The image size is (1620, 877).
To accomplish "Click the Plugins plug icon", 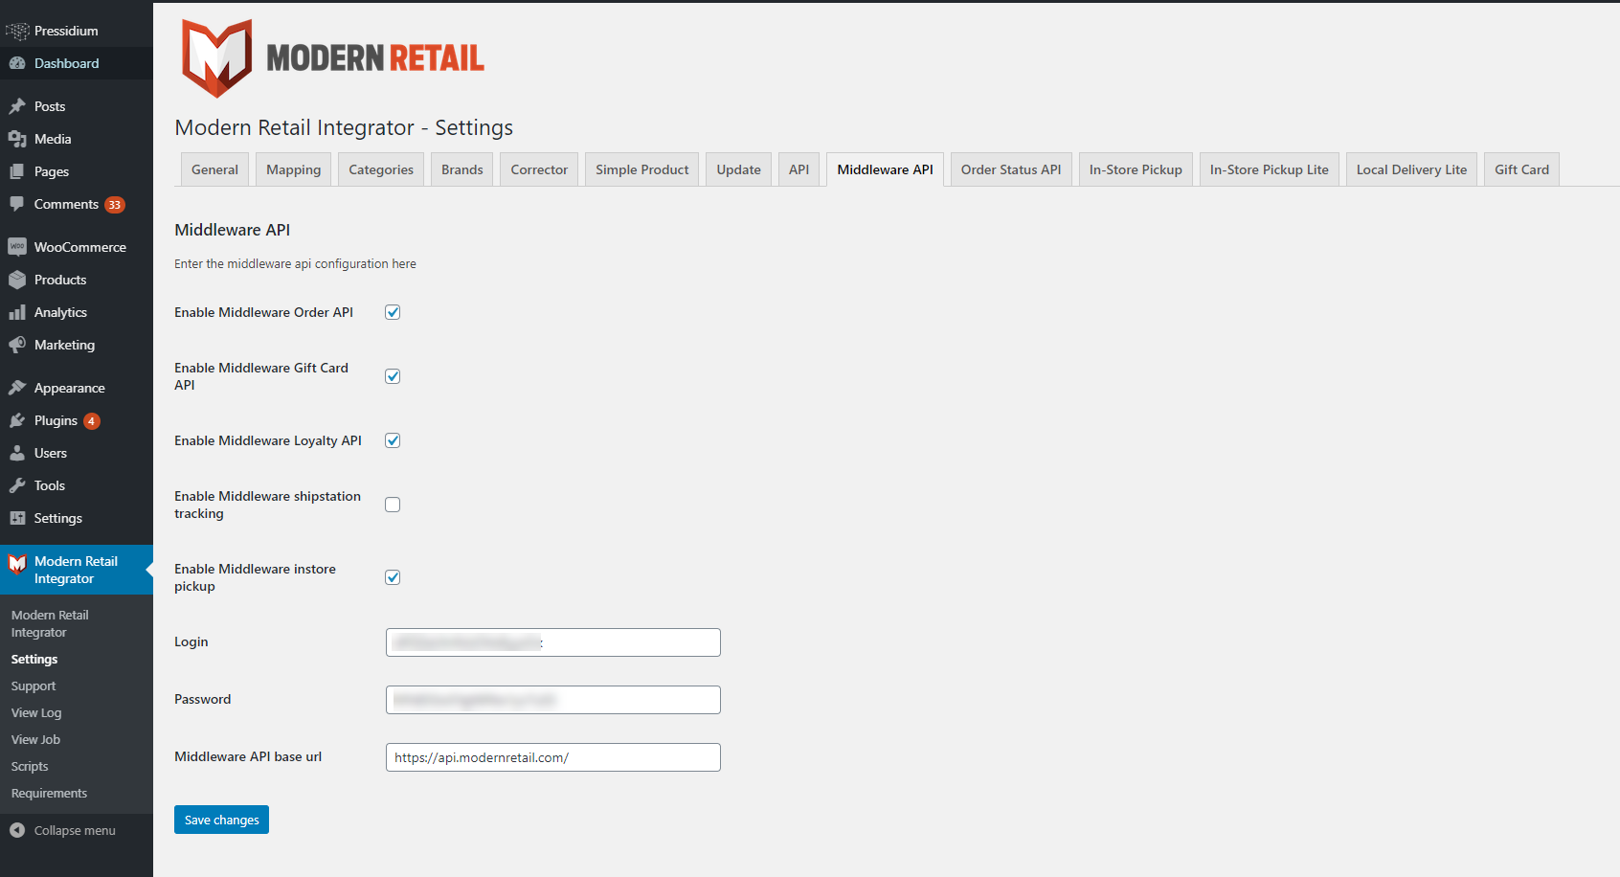I will (17, 420).
